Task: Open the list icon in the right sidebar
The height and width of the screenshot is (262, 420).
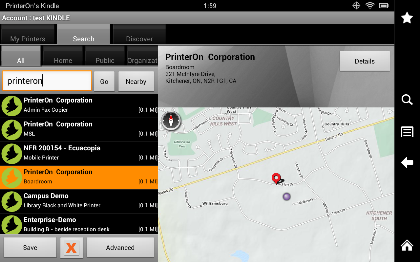Action: [x=407, y=131]
